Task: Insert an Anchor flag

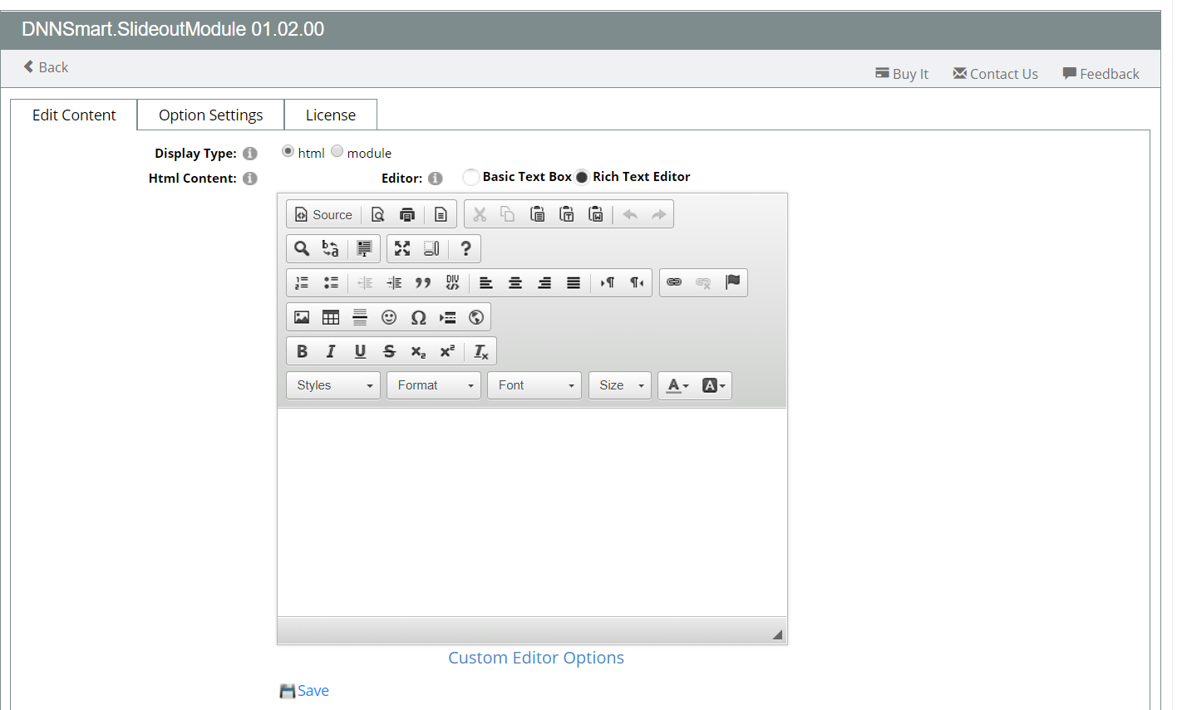Action: 732,282
